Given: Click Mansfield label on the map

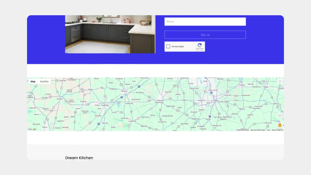Looking at the screenshot, I should click(105, 105).
